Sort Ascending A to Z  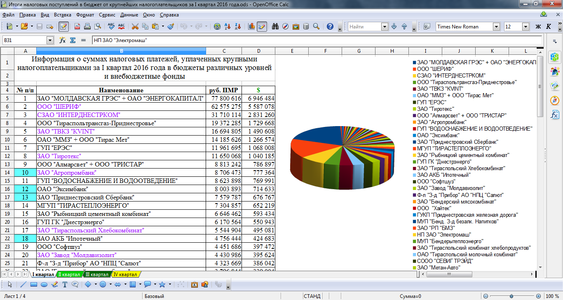point(228,26)
